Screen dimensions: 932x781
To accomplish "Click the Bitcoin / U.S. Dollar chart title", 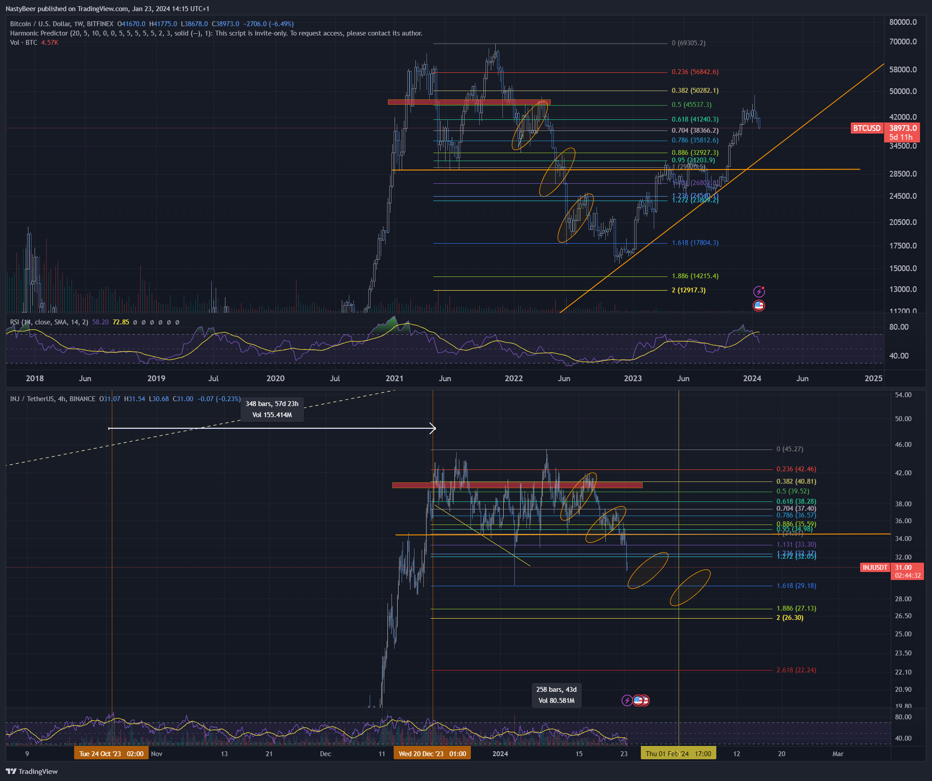I will pos(61,24).
